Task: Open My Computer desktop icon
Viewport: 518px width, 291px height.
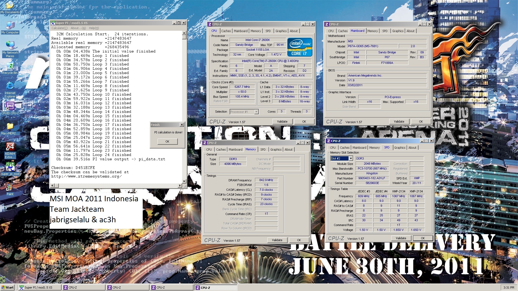Action: tap(10, 26)
